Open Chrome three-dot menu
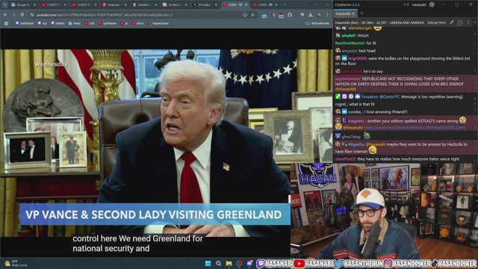This screenshot has height=269, width=478. [x=327, y=15]
